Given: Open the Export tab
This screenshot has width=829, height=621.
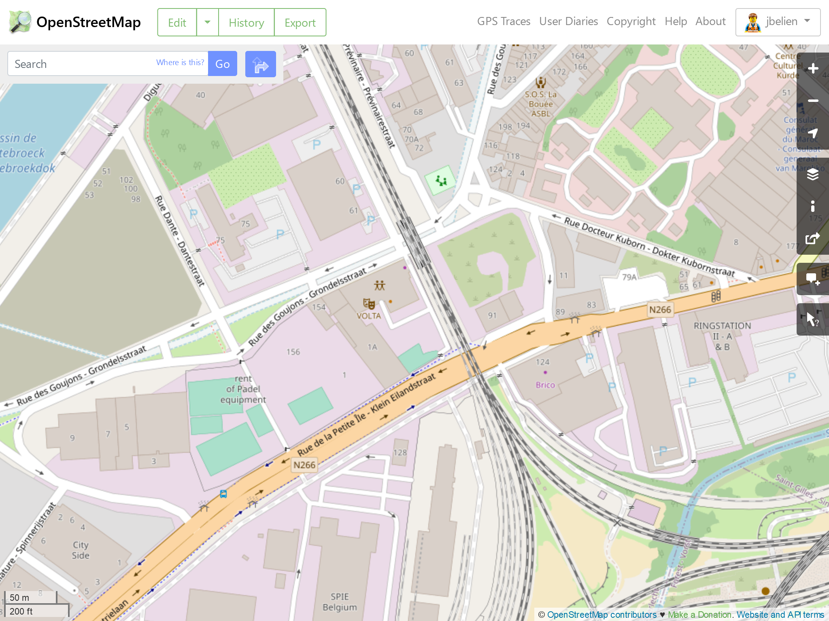Looking at the screenshot, I should (300, 23).
